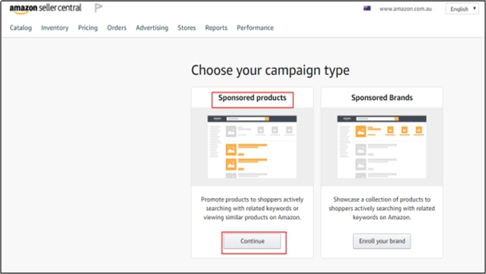The height and width of the screenshot is (274, 486).
Task: Open the Orders menu
Action: [x=117, y=28]
